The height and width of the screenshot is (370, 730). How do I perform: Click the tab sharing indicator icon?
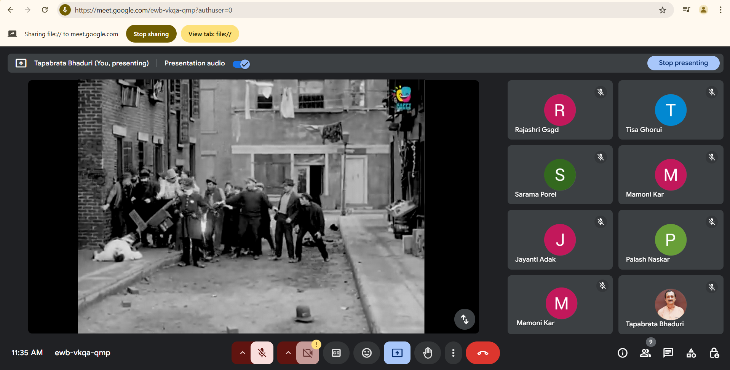click(13, 34)
